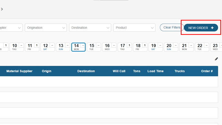Select date 13 SUN
This screenshot has height=125, width=222.
click(x=63, y=47)
